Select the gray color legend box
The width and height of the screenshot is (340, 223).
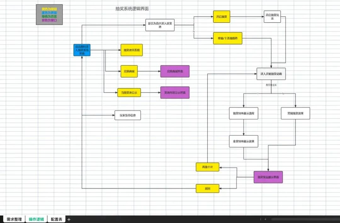[49, 15]
